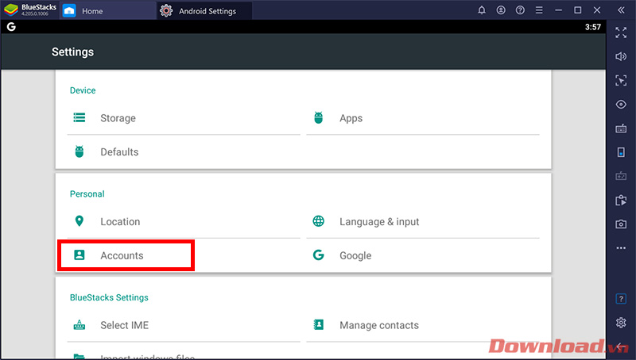Toggle the eye icon in the sidebar
This screenshot has width=636, height=360.
click(x=621, y=104)
